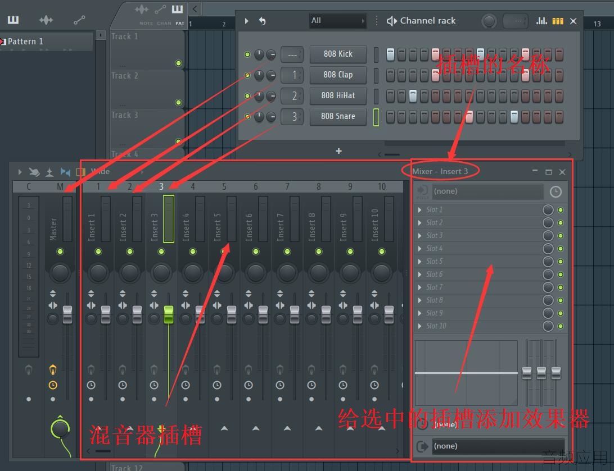Add a new channel with plus button
The height and width of the screenshot is (471, 614).
338,151
